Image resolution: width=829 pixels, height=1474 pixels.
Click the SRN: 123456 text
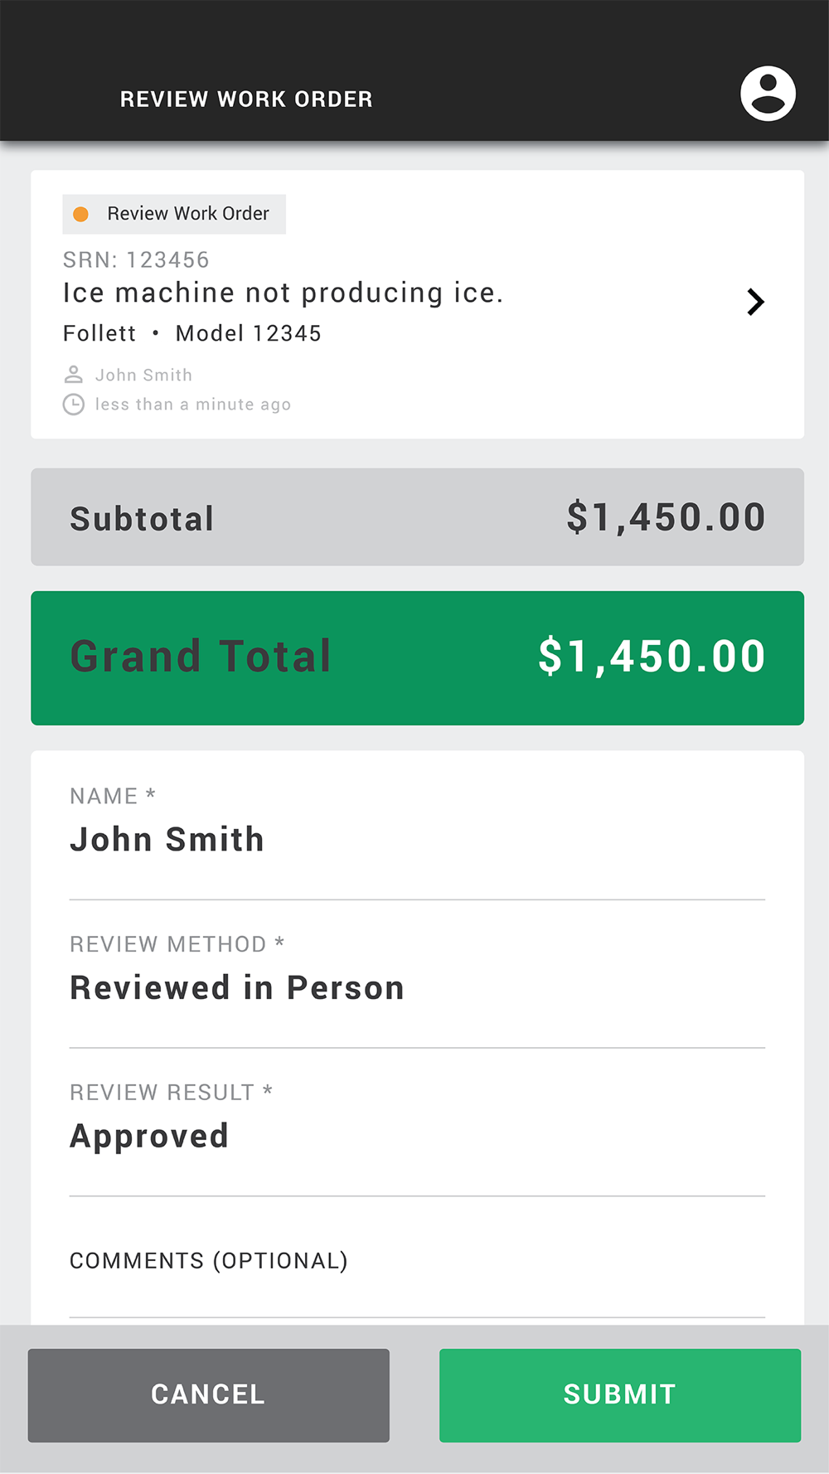136,260
